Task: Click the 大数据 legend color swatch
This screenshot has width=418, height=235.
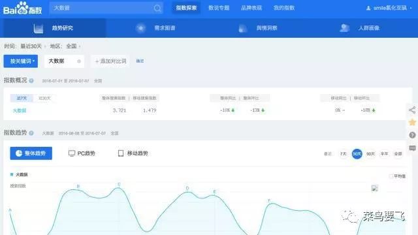Action: click(x=12, y=174)
